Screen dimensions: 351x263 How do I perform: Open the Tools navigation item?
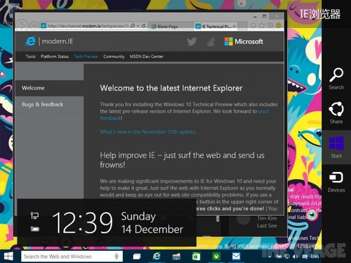click(x=30, y=56)
